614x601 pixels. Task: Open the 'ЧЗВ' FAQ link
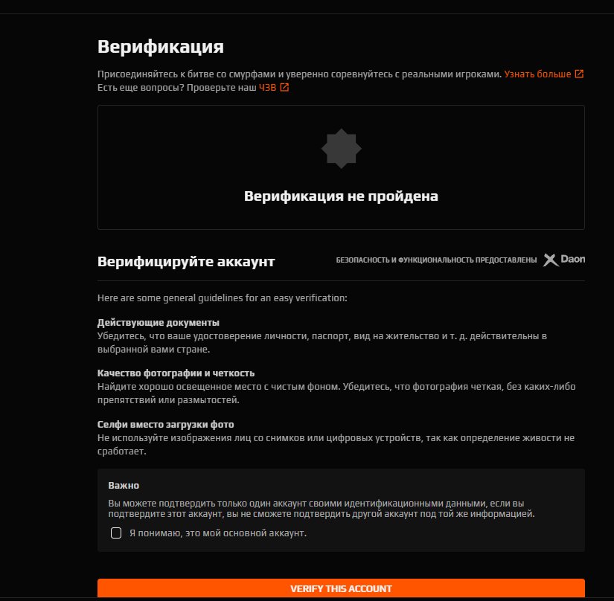pyautogui.click(x=267, y=87)
